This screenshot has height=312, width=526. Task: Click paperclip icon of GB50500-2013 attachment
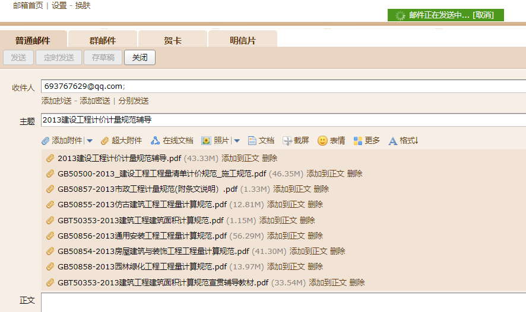coord(50,173)
